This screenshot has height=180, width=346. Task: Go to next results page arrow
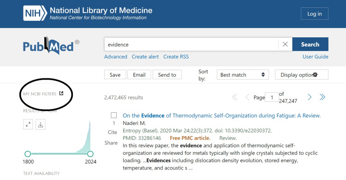coord(310,97)
